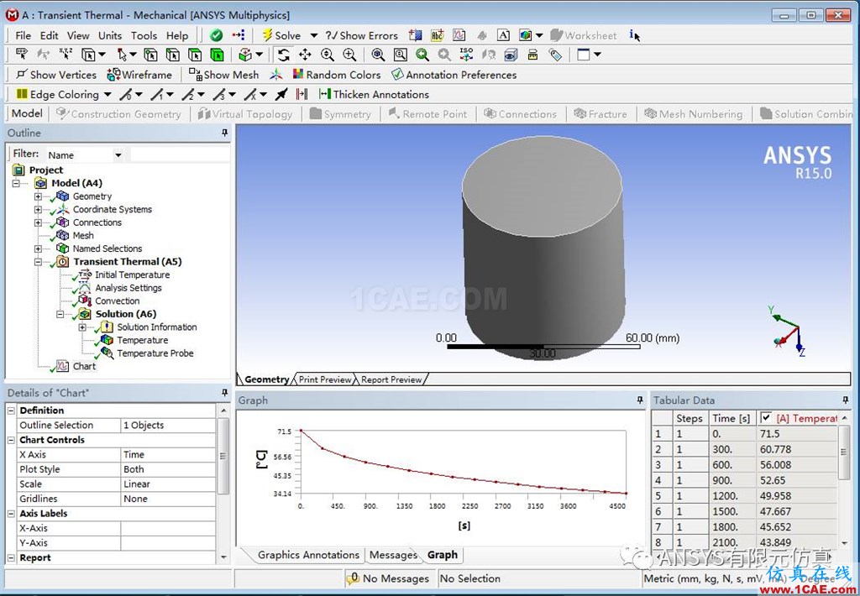Toggle Thicken Annotations
The height and width of the screenshot is (596, 860).
[374, 94]
